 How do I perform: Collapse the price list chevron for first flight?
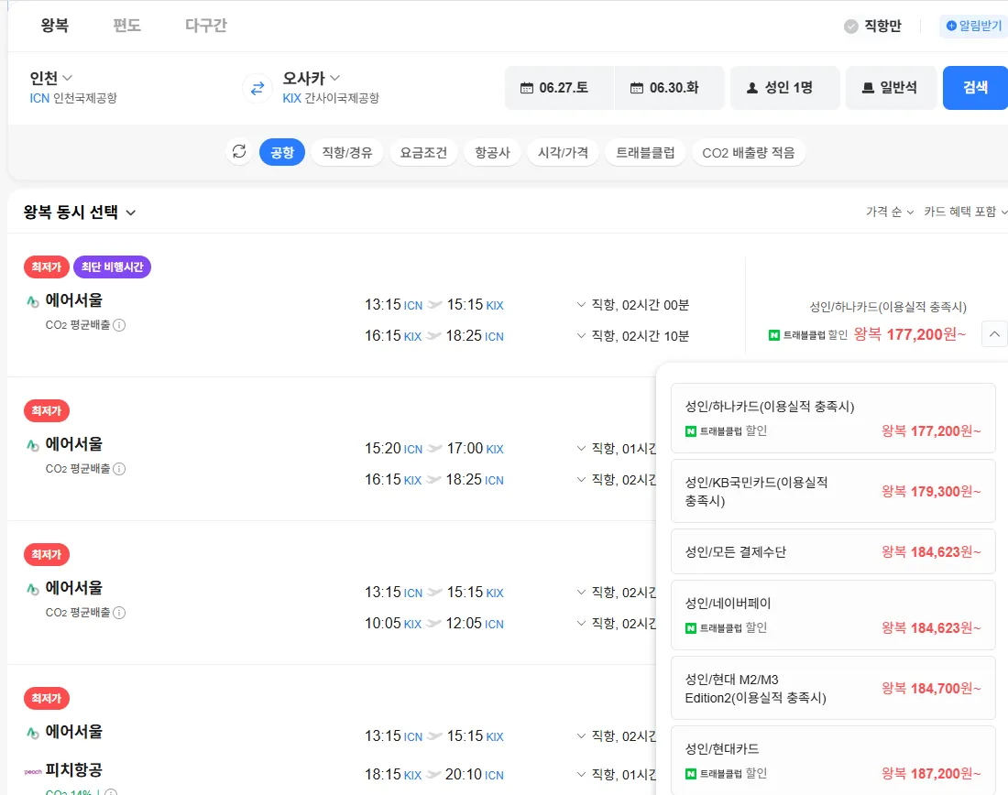[994, 334]
